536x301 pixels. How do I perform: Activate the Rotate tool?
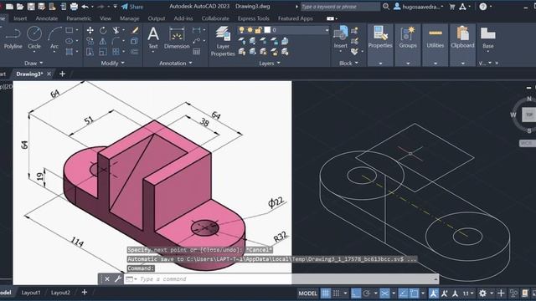pos(103,30)
